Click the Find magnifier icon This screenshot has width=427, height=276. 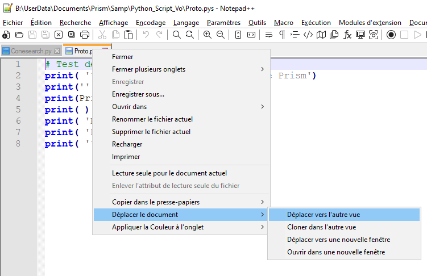tap(177, 35)
